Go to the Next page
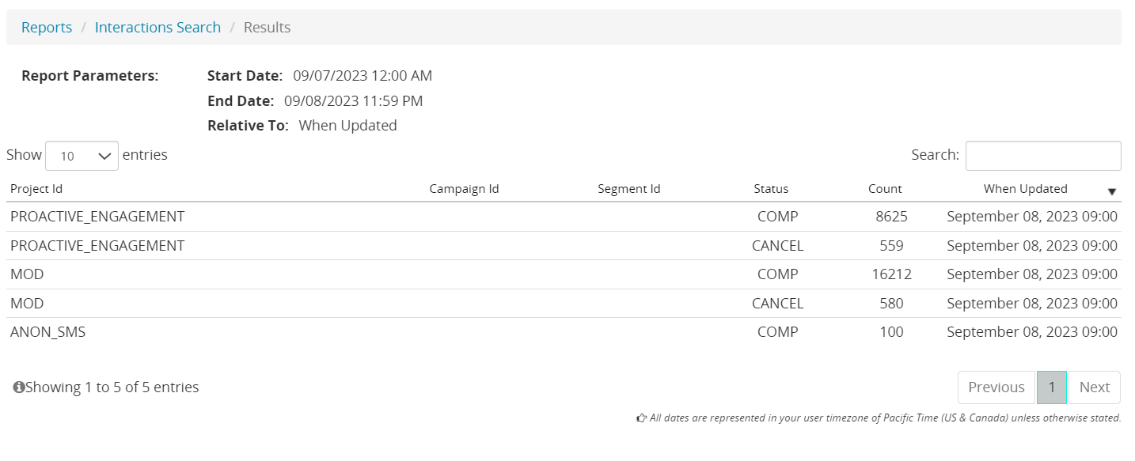The image size is (1135, 461). [1095, 387]
